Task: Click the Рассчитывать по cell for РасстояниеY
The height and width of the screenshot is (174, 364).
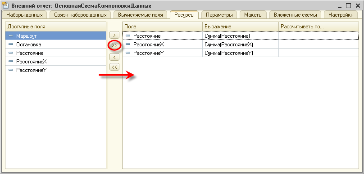Action: [318, 53]
